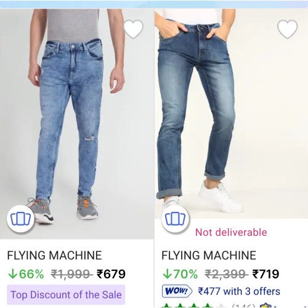Click the Not deliverable notice

point(231,232)
